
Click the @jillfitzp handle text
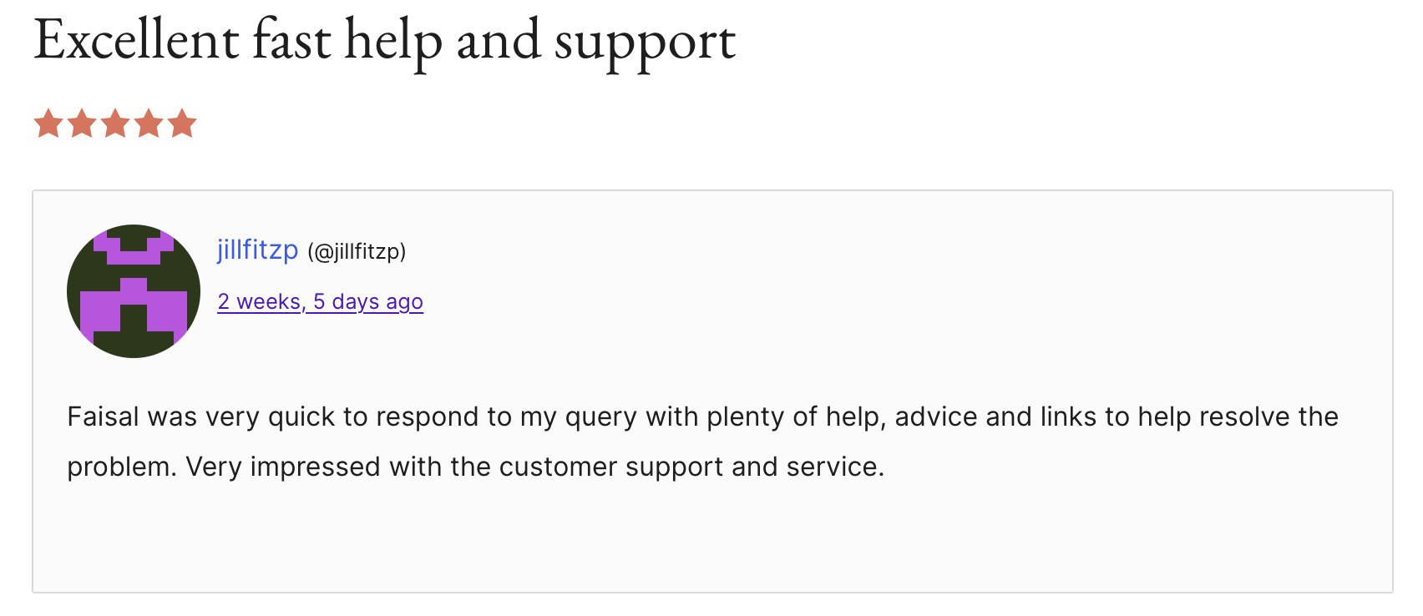point(357,251)
